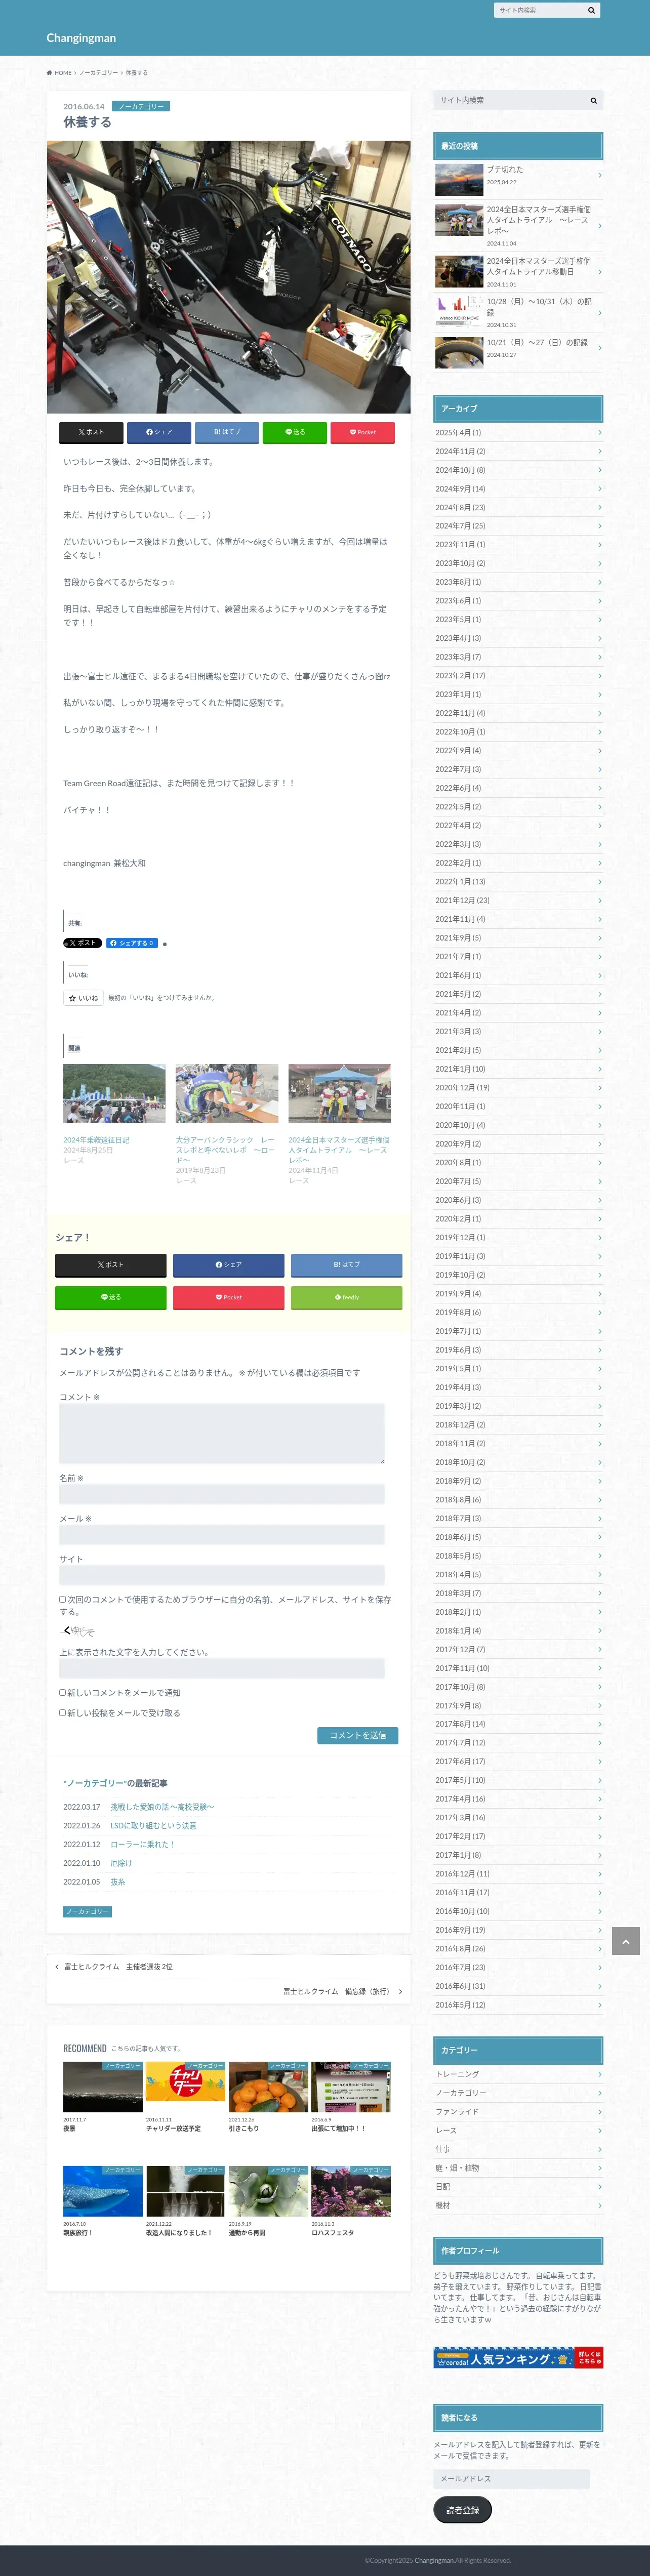650x2576 pixels.
Task: Open the ファンライド category row
Action: click(x=518, y=2111)
